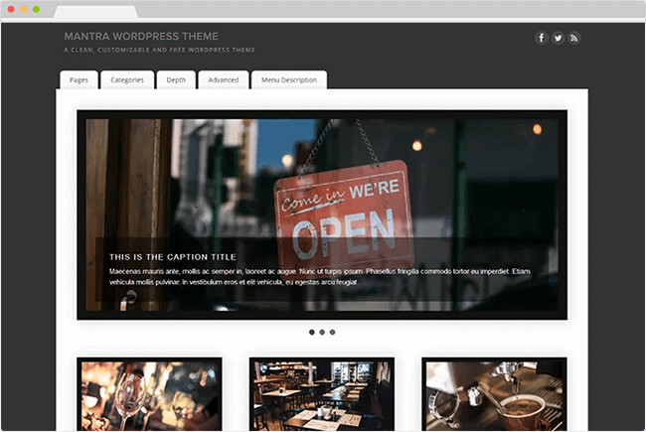646x432 pixels.
Task: Maximize the window with the green button
Action: (x=36, y=9)
